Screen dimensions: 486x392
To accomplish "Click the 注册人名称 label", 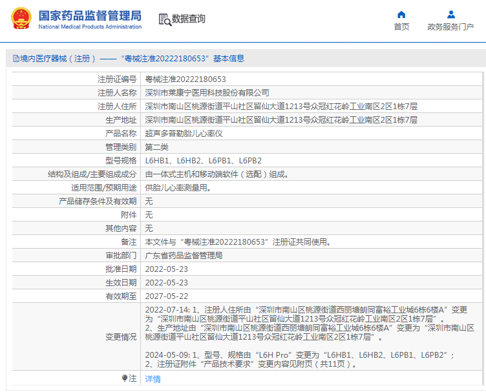I will [117, 93].
